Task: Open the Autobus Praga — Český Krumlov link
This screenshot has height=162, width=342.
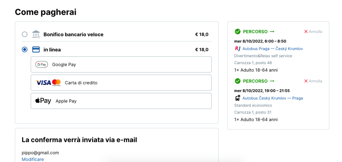Action: (x=272, y=49)
